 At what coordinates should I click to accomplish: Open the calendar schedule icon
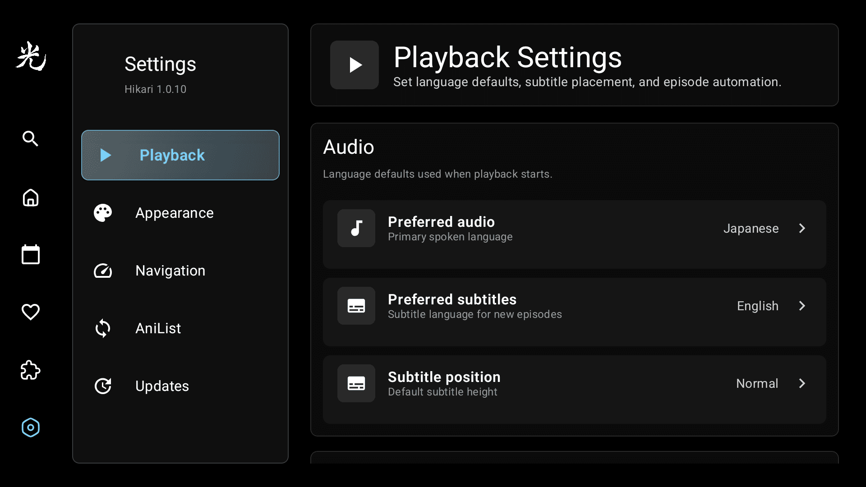(x=30, y=254)
